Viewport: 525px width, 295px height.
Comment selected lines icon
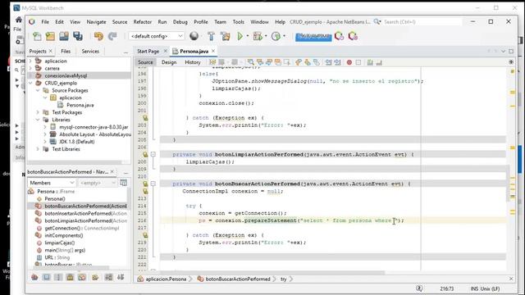coord(370,62)
